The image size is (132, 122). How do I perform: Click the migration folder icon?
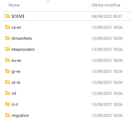click(7, 115)
